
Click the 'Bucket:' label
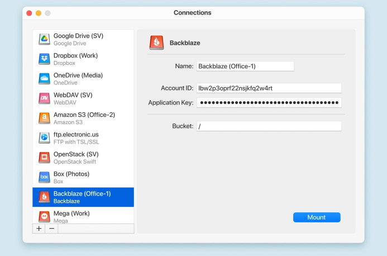[183, 126]
